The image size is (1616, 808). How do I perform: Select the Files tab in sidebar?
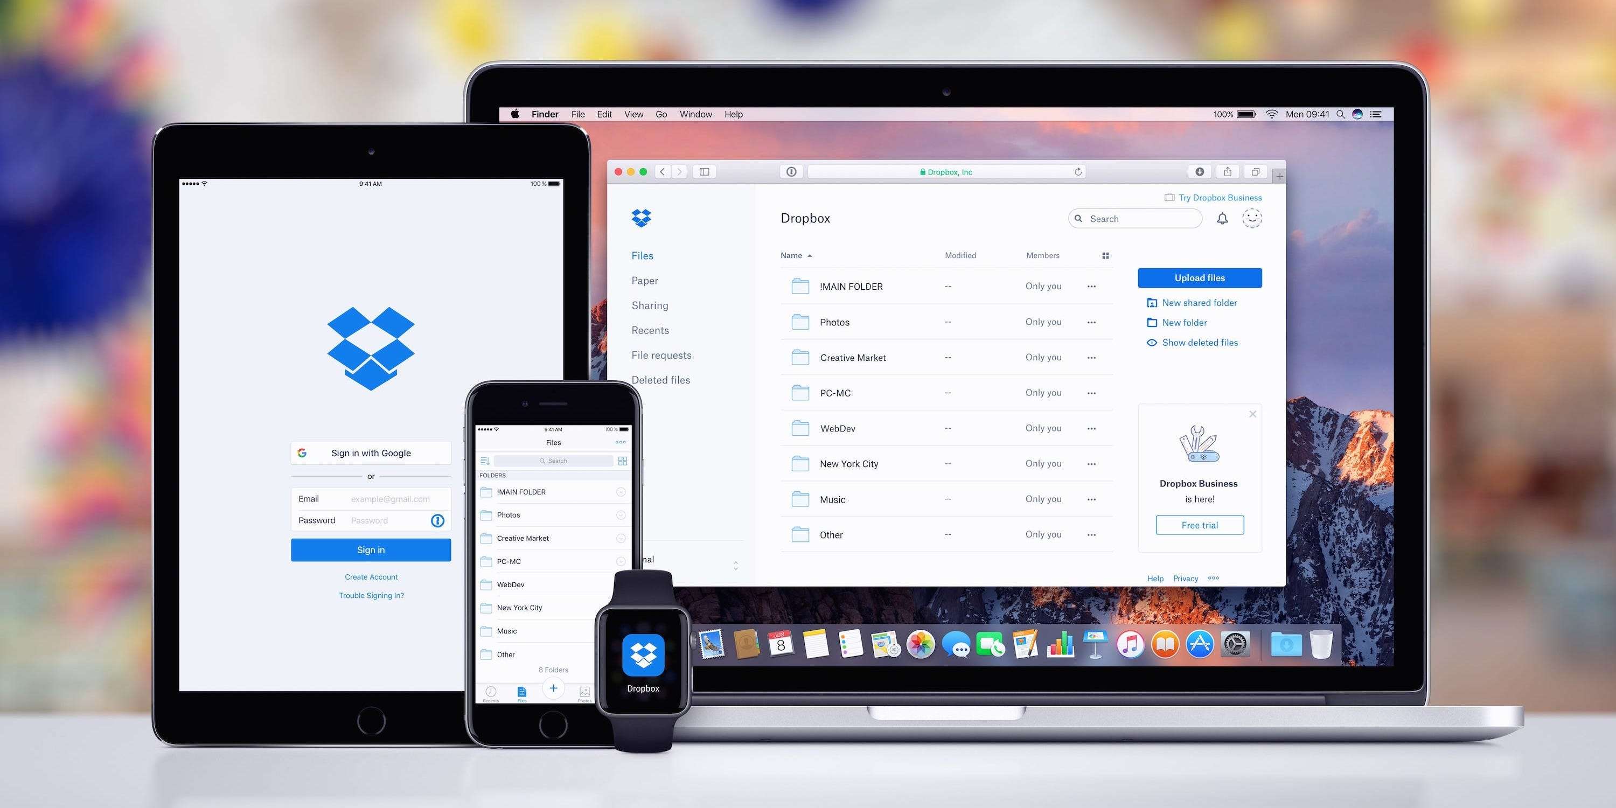[641, 255]
